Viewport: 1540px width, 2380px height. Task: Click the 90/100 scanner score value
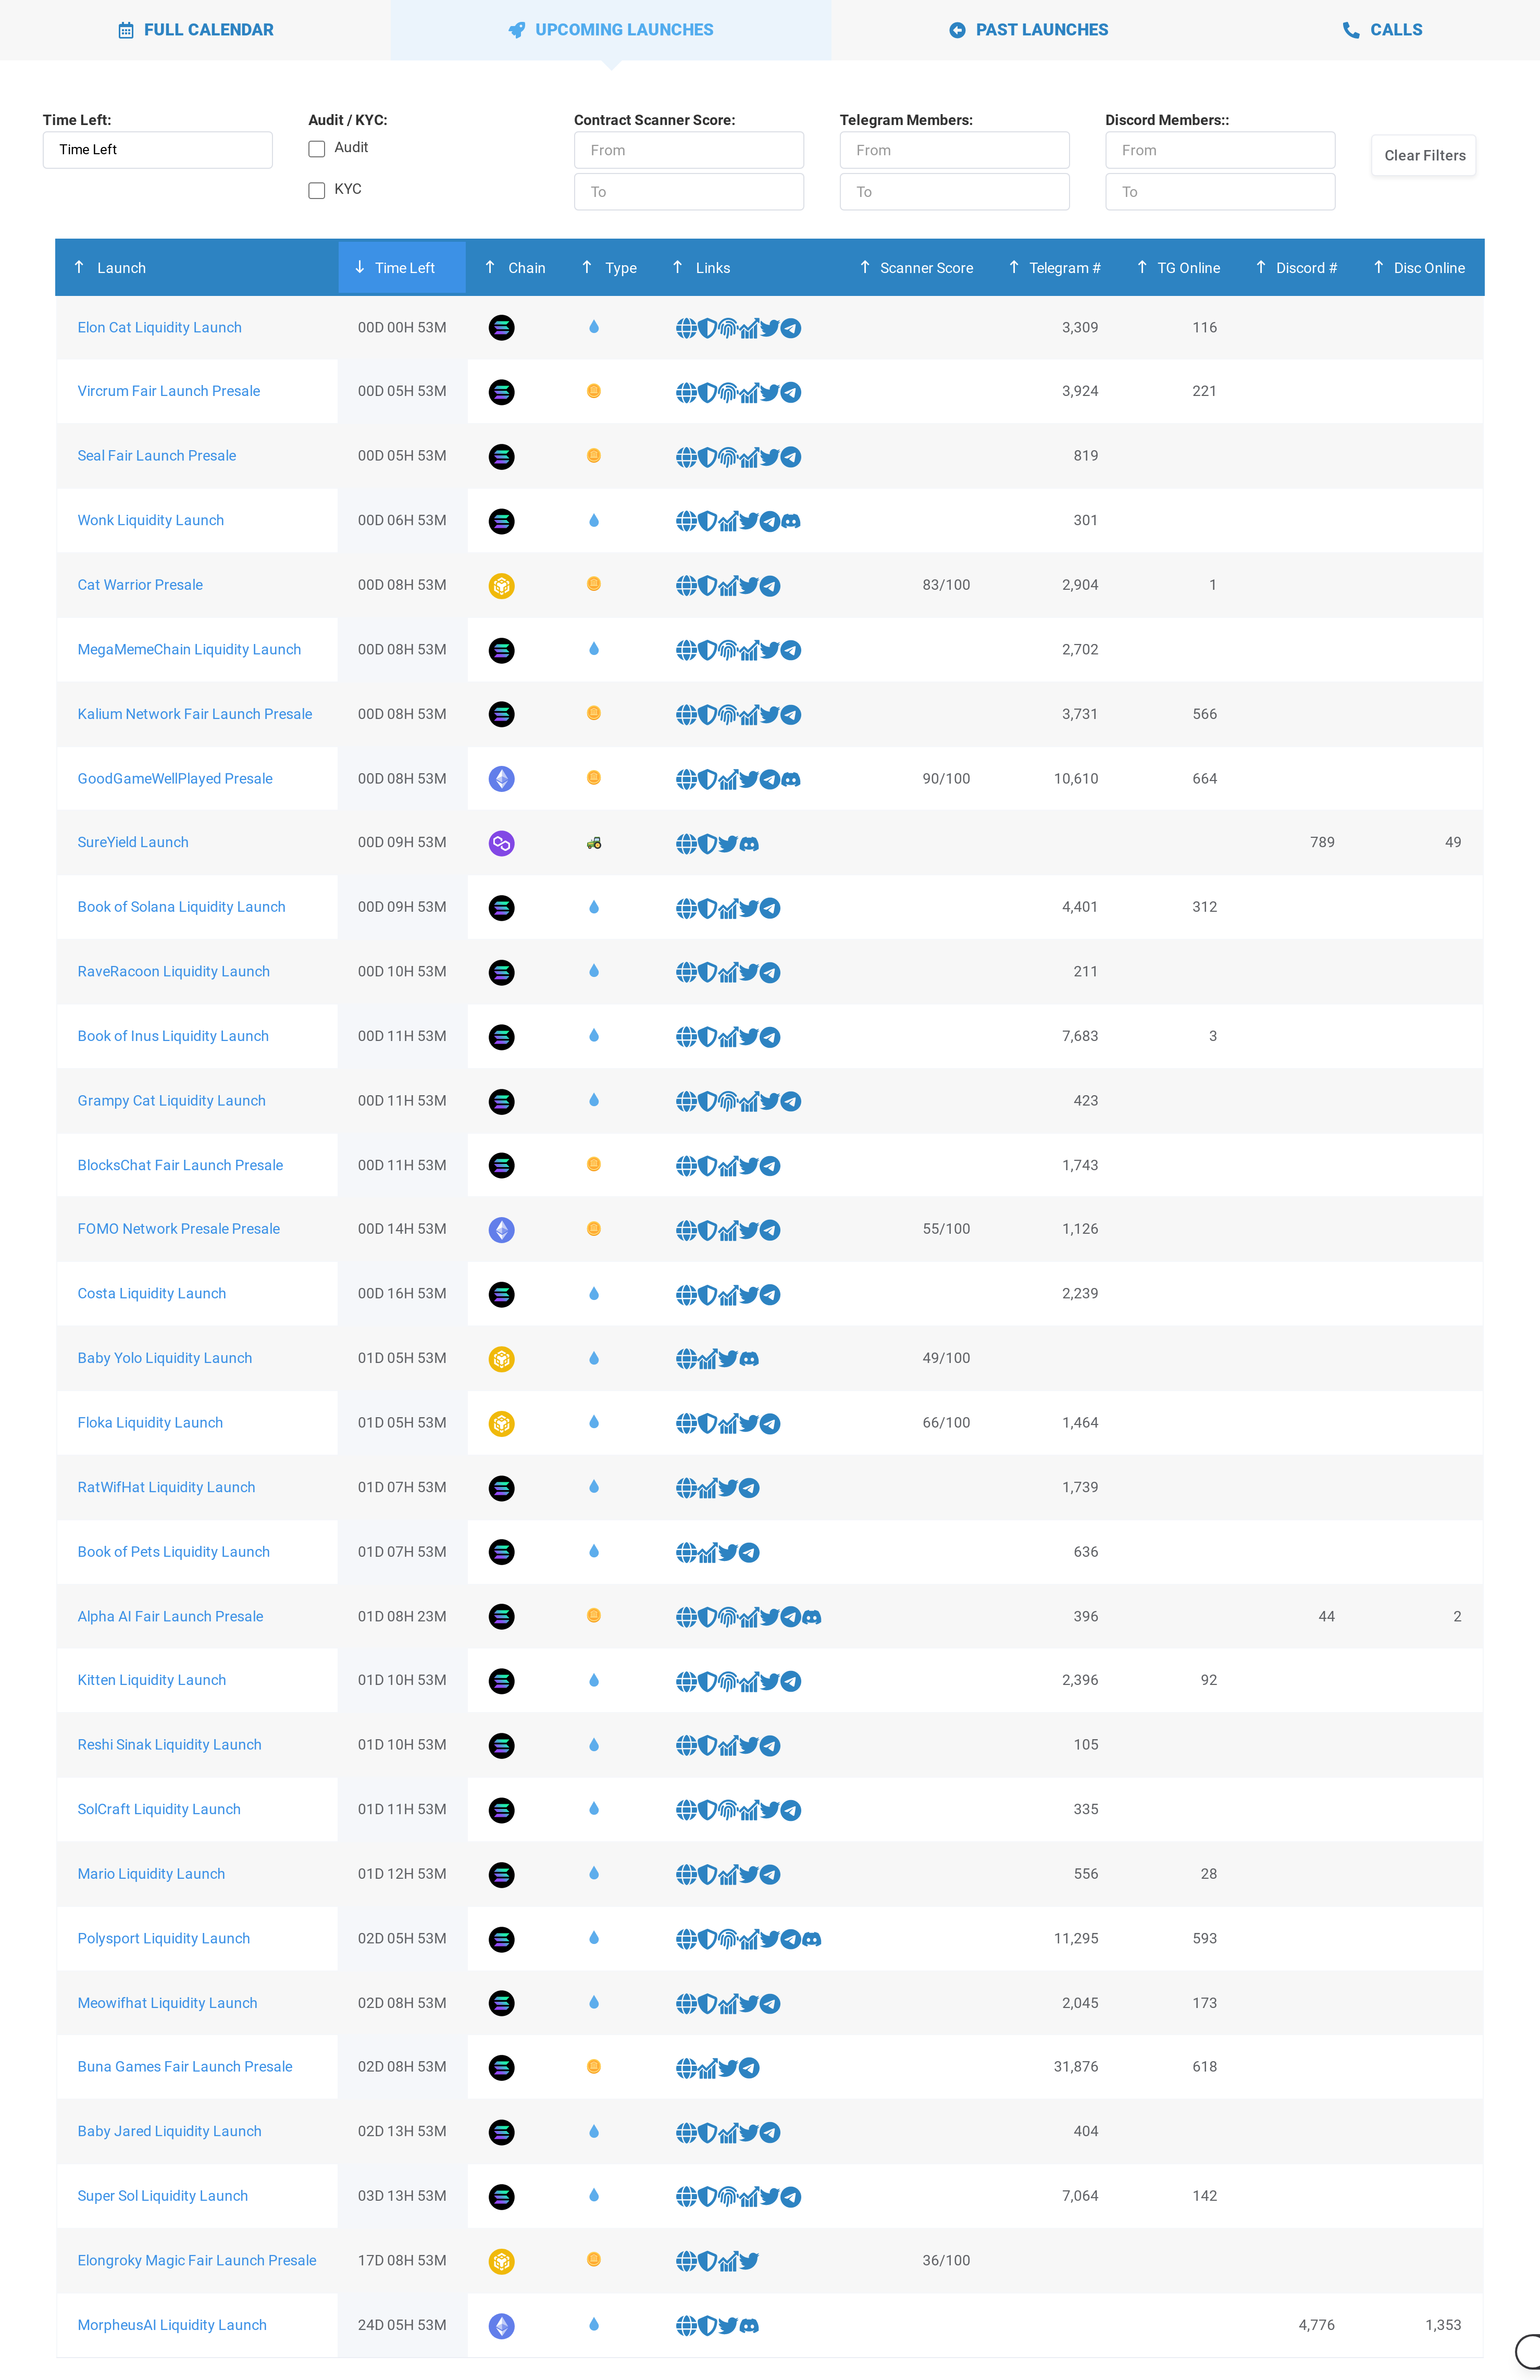click(x=946, y=778)
